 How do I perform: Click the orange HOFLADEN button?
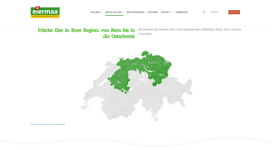234,12
